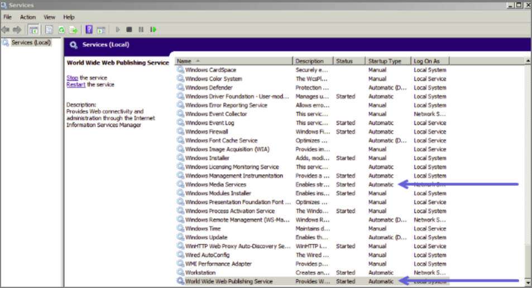This screenshot has height=288, width=532.
Task: Click the Forward arrow in toolbar
Action: (17, 30)
